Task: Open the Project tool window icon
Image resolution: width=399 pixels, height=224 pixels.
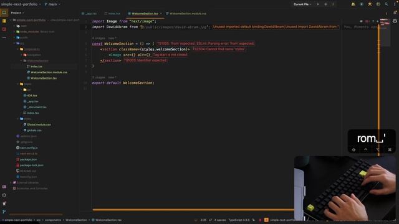Action: click(4, 12)
